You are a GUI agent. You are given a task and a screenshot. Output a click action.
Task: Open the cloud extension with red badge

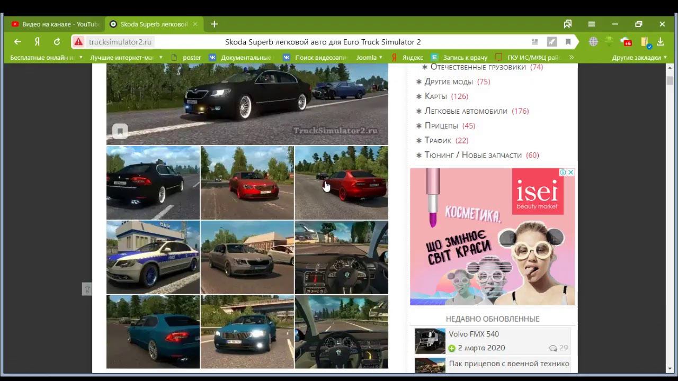coord(626,42)
